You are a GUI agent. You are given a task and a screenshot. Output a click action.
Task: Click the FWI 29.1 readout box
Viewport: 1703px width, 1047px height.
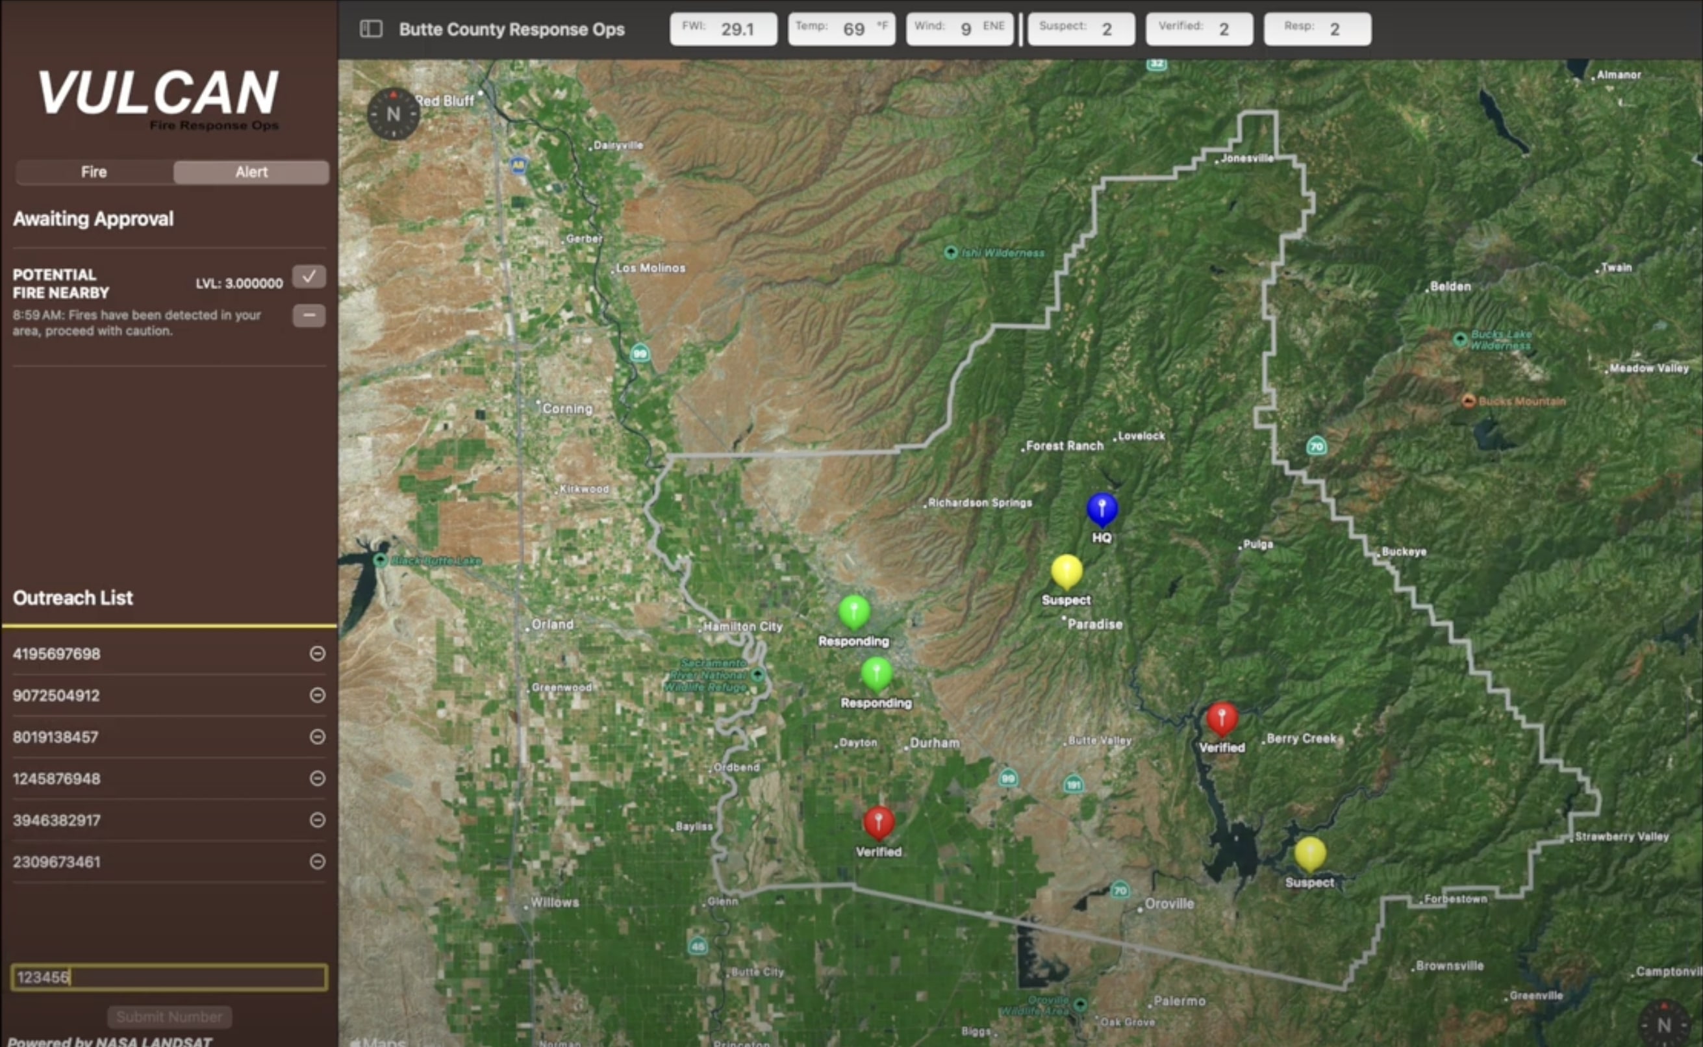(x=723, y=29)
